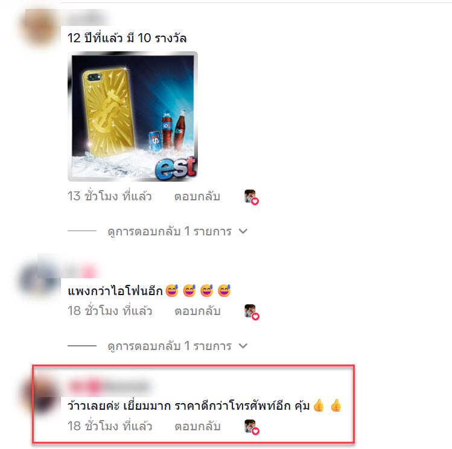Image resolution: width=452 pixels, height=449 pixels.
Task: Click chevron arrow beside second 'ดูการตอบกลับ 1 รายการ'
Action: pos(243,346)
